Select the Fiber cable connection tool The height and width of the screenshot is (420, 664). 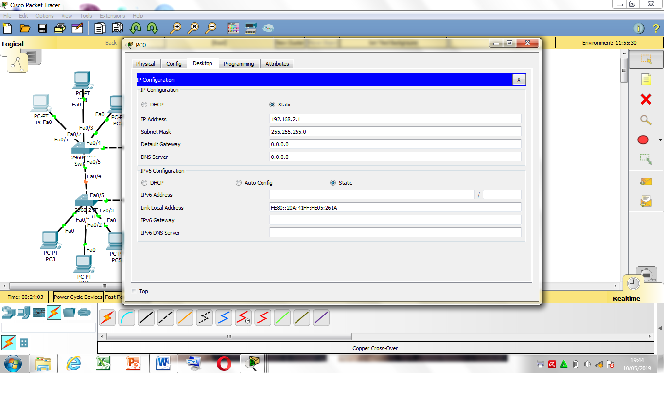point(185,317)
